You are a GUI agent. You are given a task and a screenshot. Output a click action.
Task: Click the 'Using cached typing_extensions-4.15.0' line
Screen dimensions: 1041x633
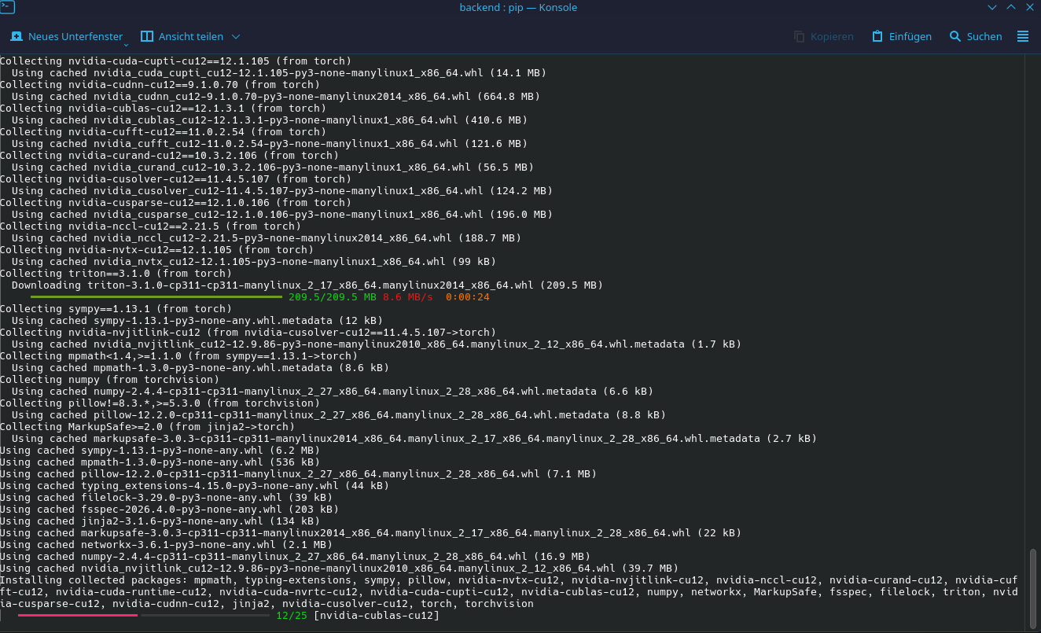(x=194, y=486)
